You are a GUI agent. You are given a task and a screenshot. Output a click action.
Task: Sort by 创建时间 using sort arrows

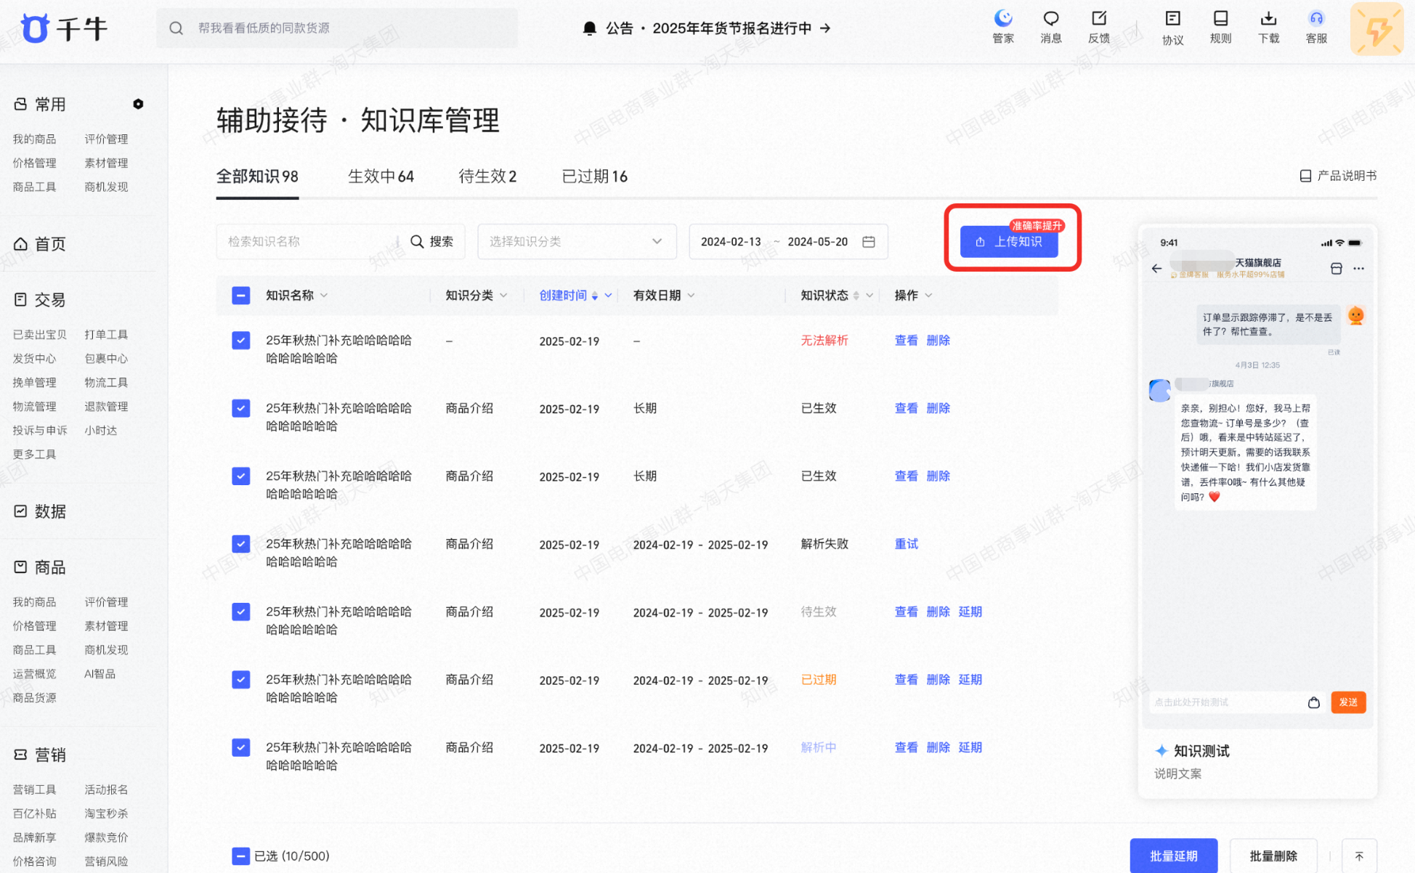pyautogui.click(x=595, y=296)
